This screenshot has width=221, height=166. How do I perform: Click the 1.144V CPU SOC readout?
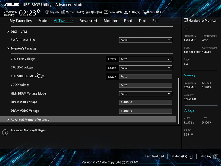pyautogui.click(x=112, y=68)
